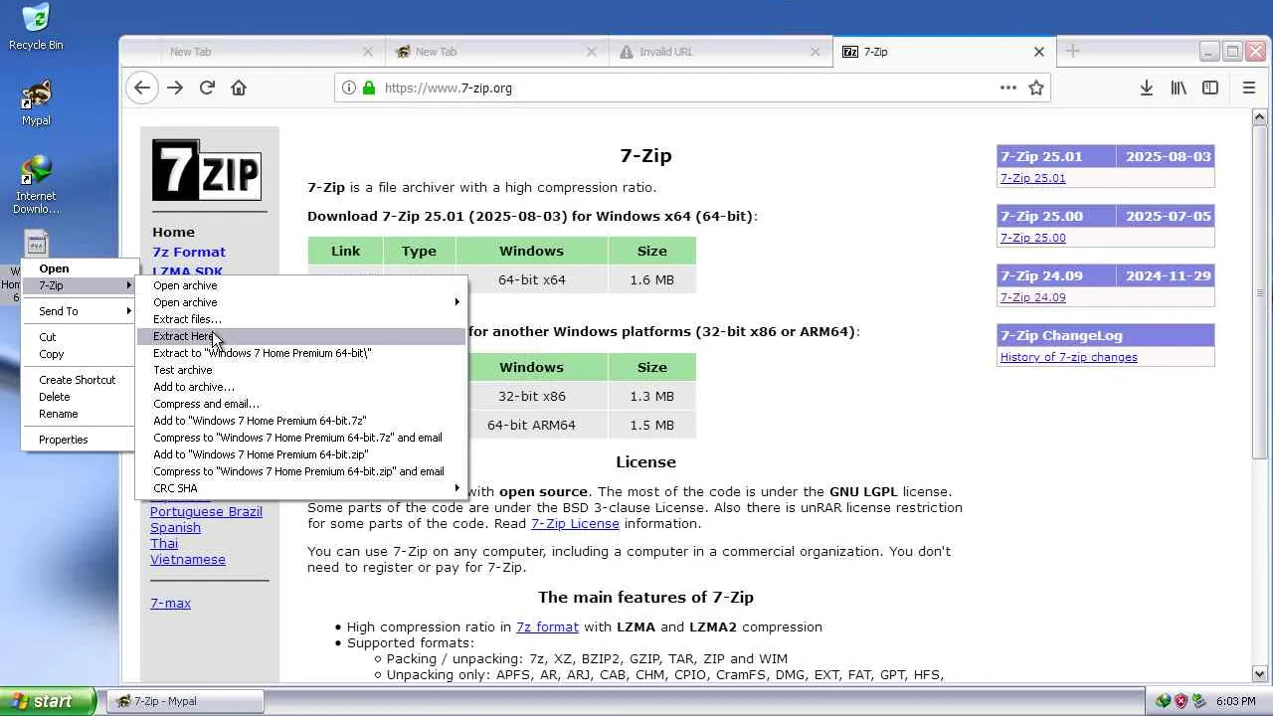Screen dimensions: 1273x716
Task: Choose Compress and email... entry
Action: click(x=301, y=404)
